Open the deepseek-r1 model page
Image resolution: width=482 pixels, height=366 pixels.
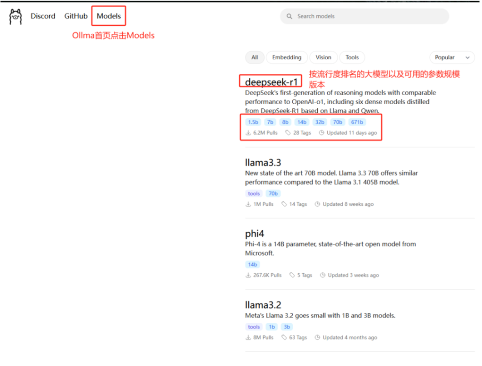(x=272, y=82)
